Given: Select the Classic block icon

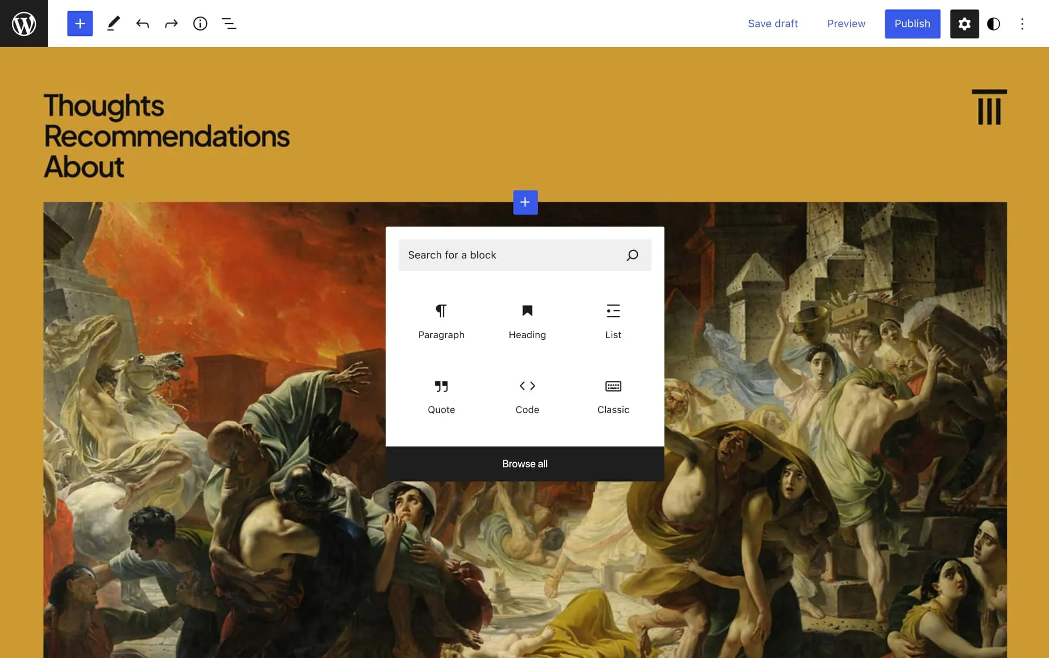Looking at the screenshot, I should [x=613, y=386].
